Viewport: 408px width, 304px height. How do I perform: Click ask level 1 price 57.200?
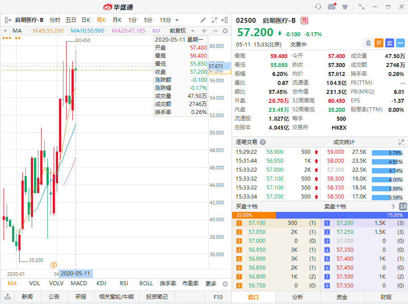point(345,223)
